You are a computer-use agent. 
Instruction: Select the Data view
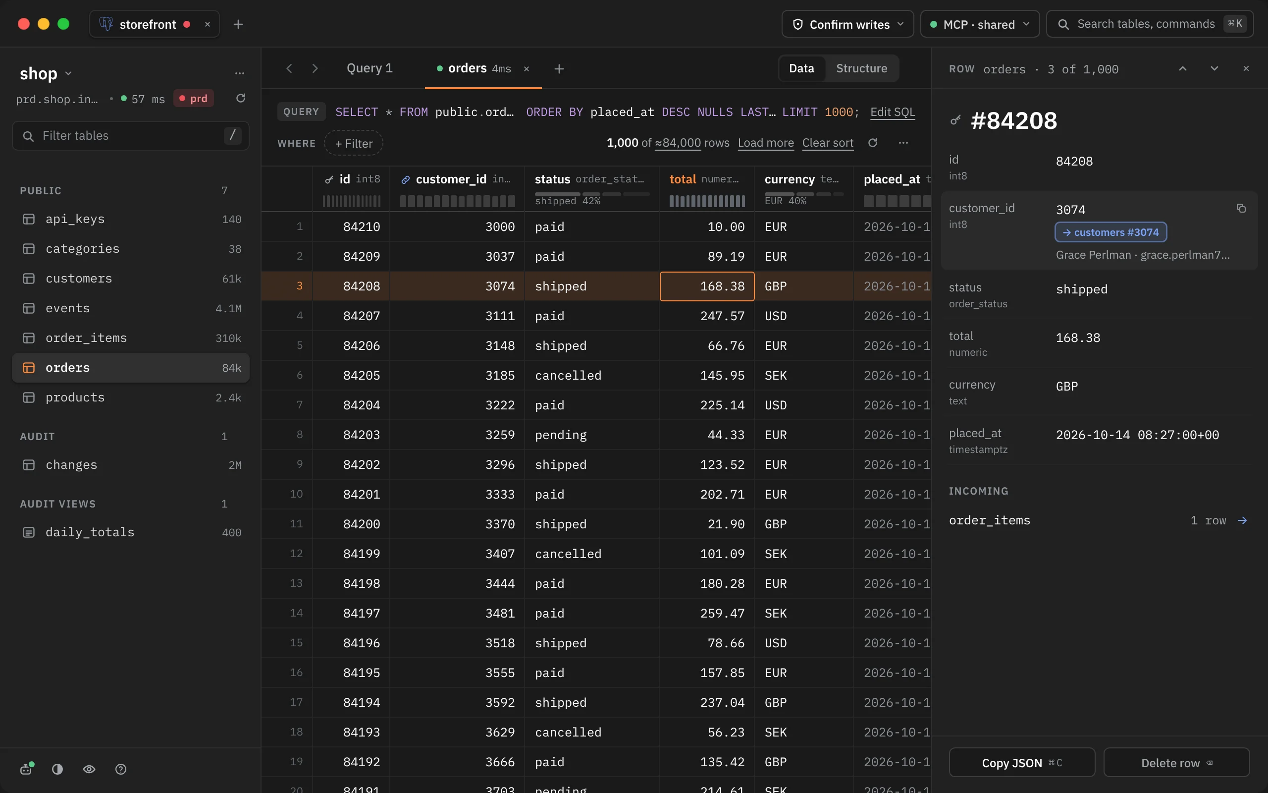801,68
